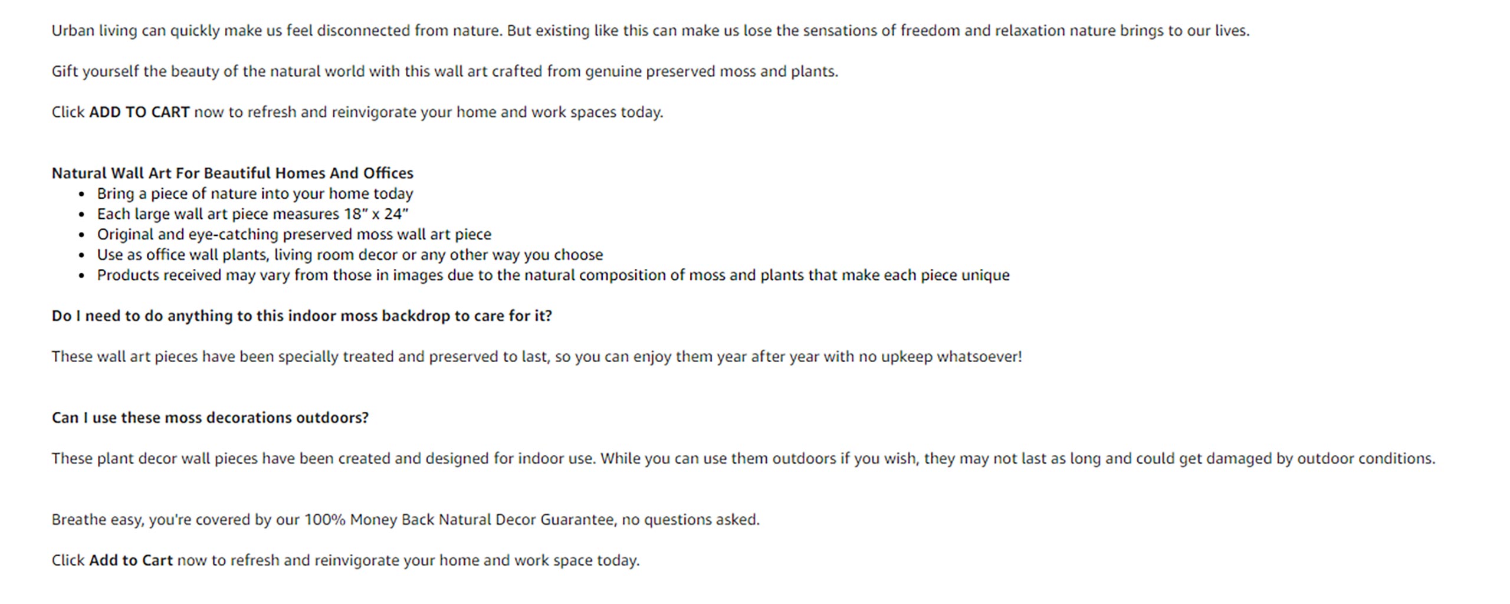
Task: Click the bold ADD TO CART text
Action: (139, 112)
